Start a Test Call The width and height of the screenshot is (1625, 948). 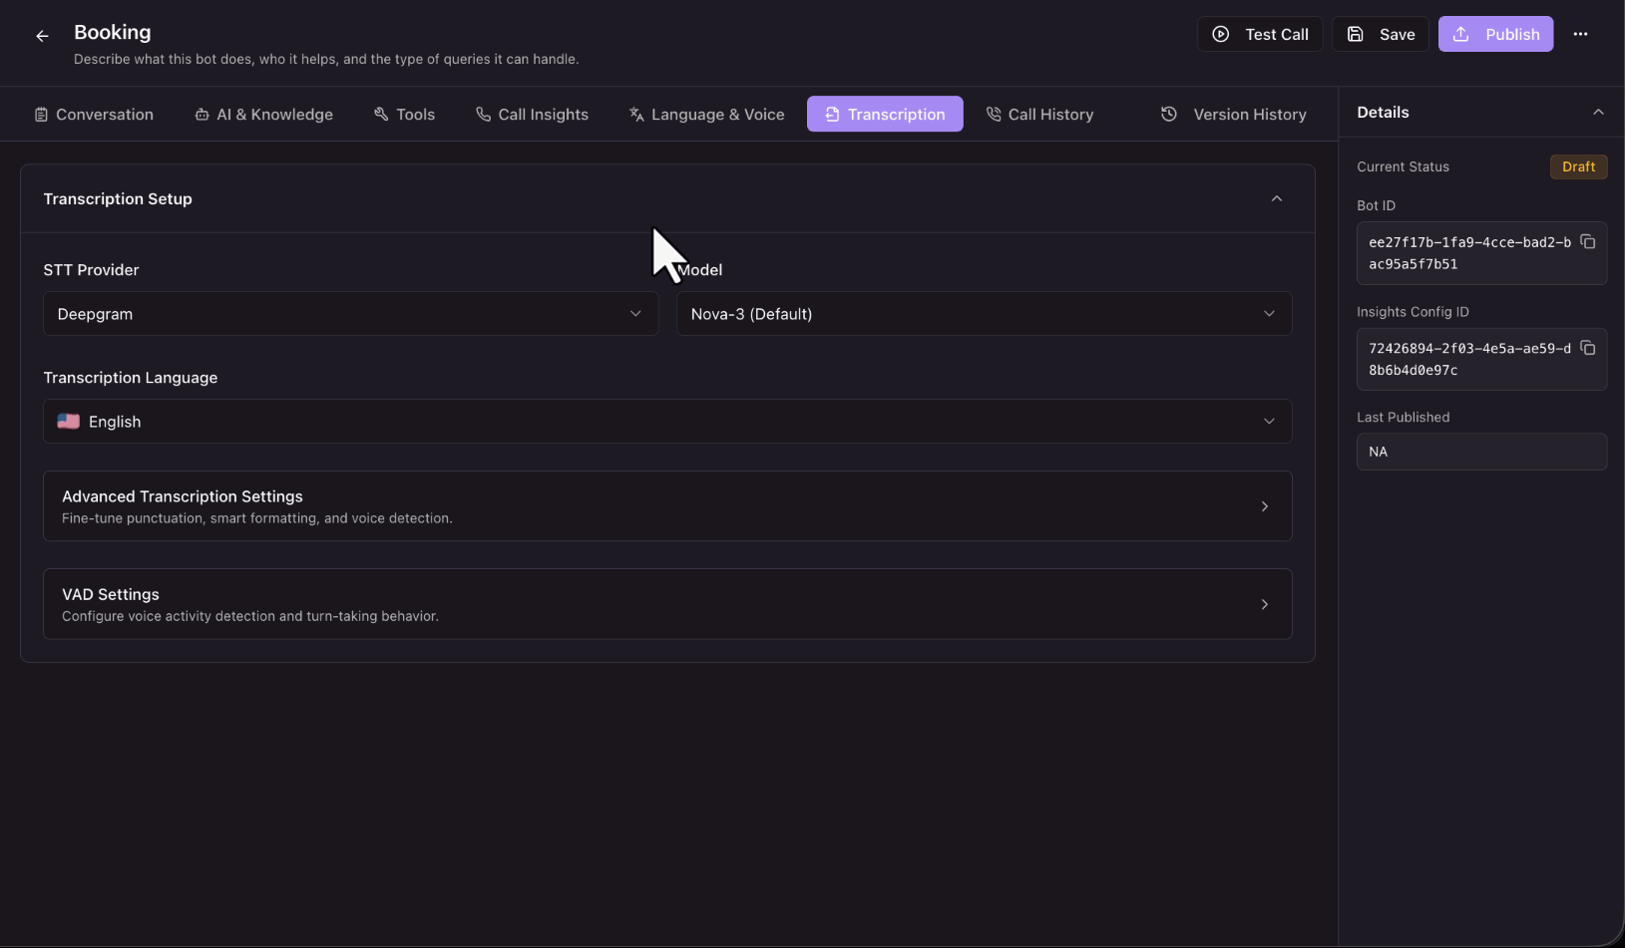click(x=1260, y=34)
